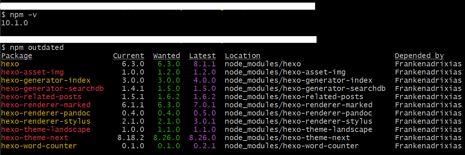Click the Current column header
The width and height of the screenshot is (465, 155).
[x=129, y=56]
